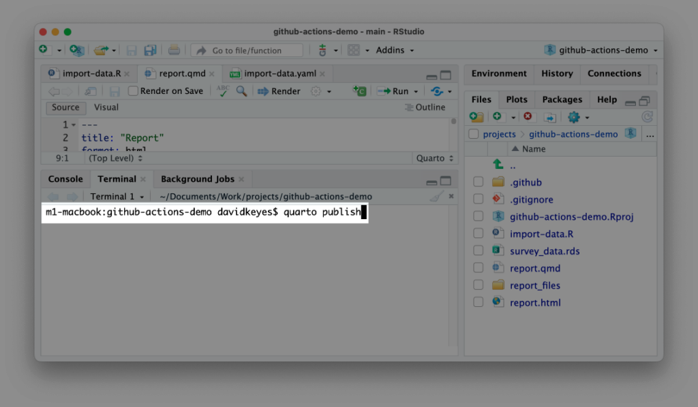Image resolution: width=698 pixels, height=407 pixels.
Task: Check the report.qmd checkbox in Files
Action: (478, 267)
